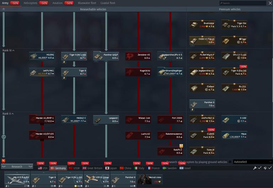Switch to the Bluewater fleet tab

click(x=87, y=3)
